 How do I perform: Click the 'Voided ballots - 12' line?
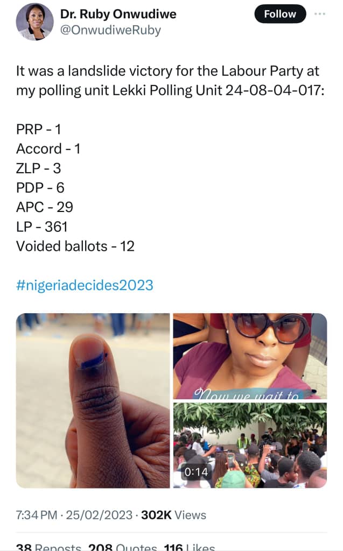[x=75, y=246]
